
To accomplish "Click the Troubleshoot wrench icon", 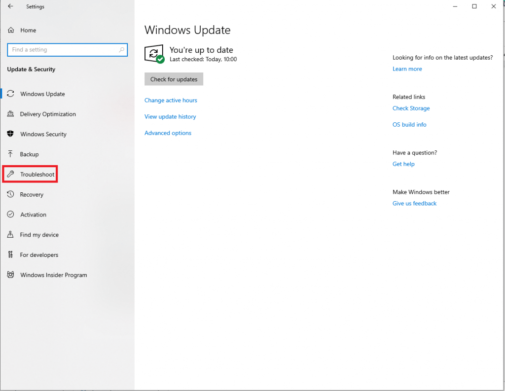I will tap(10, 174).
